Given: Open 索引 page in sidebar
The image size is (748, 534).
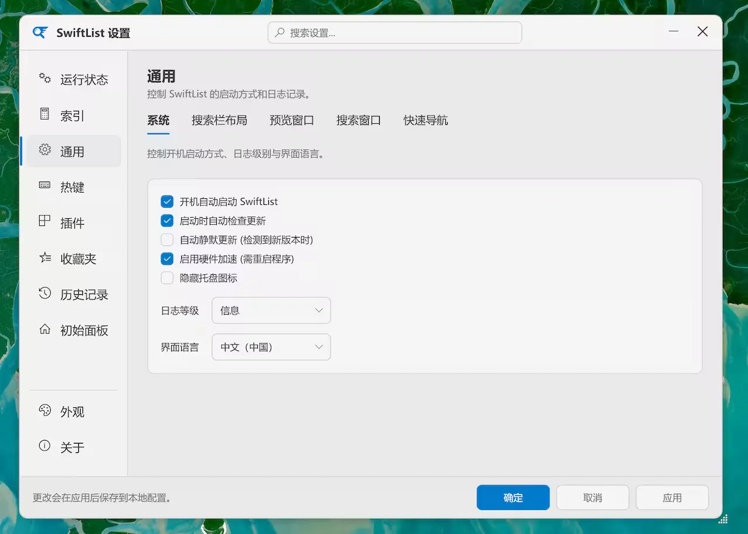Looking at the screenshot, I should click(74, 116).
